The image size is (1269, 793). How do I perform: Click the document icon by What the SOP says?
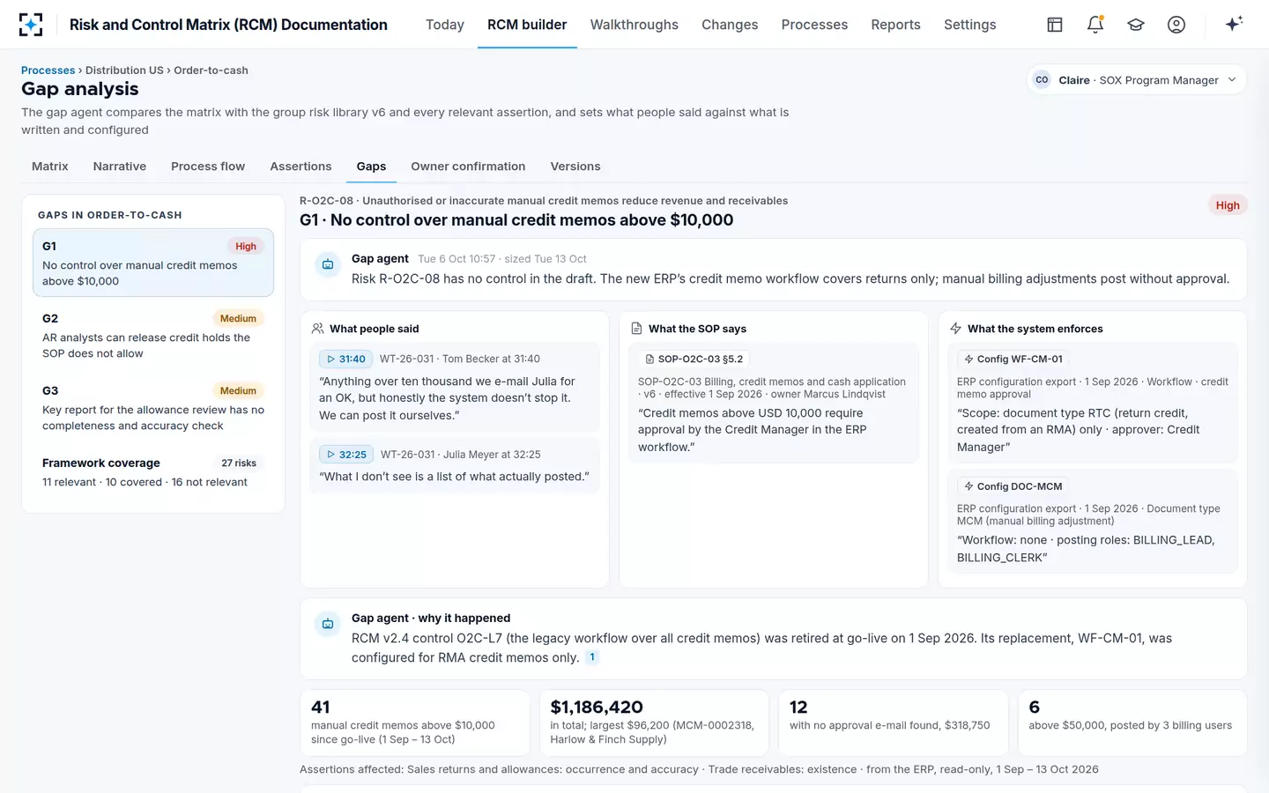[x=636, y=329]
